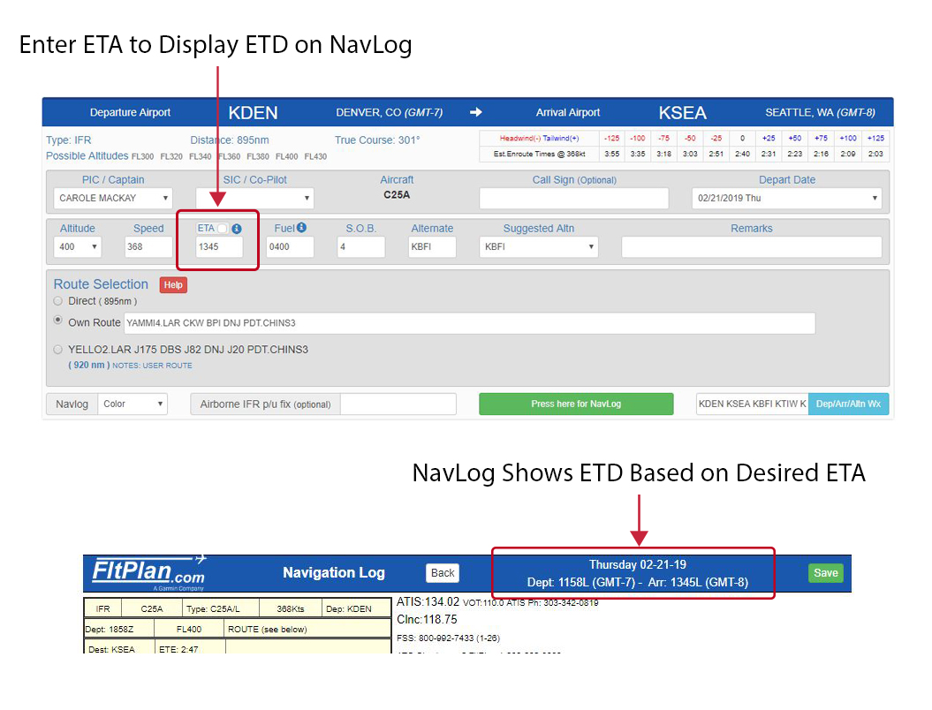The height and width of the screenshot is (710, 932).
Task: Click the True Course: 301° text
Action: click(x=377, y=140)
